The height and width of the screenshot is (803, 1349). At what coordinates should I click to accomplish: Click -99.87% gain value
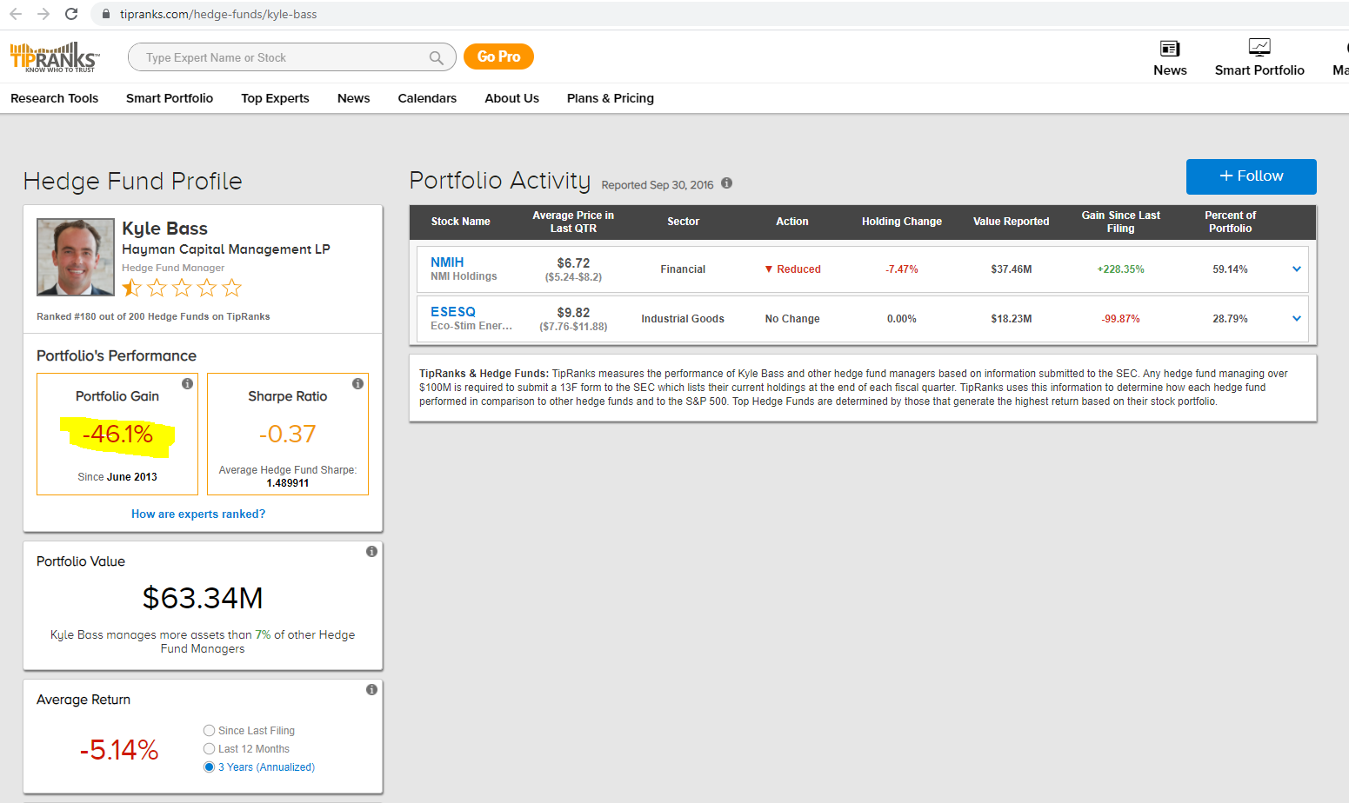coord(1121,319)
